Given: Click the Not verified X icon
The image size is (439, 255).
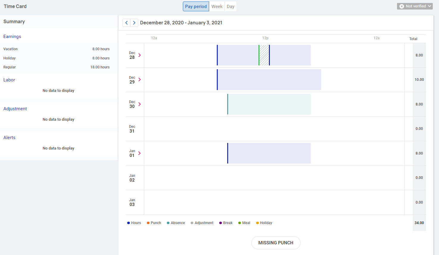Looking at the screenshot, I should point(402,6).
